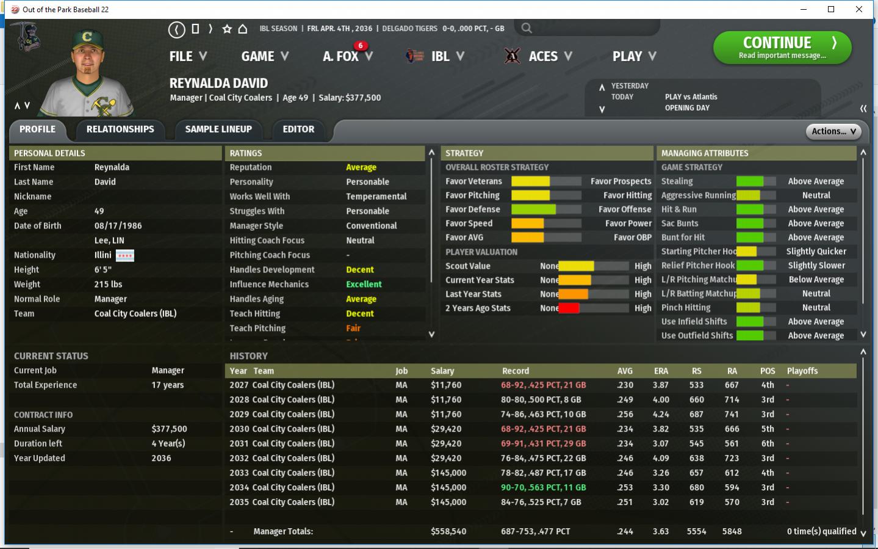Screen dimensions: 878x549
Task: Click the down arrow below the schedule list
Action: [x=602, y=109]
